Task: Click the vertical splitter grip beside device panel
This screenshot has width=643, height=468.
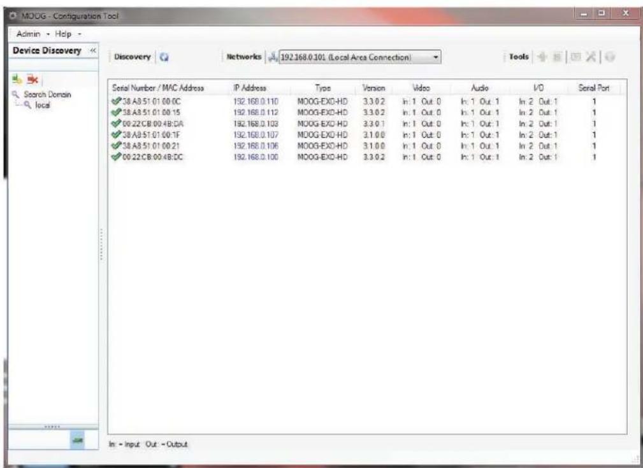Action: [x=101, y=245]
